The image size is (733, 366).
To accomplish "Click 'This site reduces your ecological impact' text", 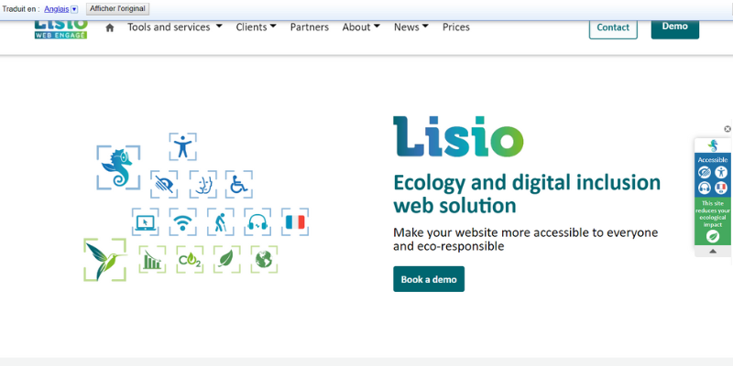I will point(713,214).
